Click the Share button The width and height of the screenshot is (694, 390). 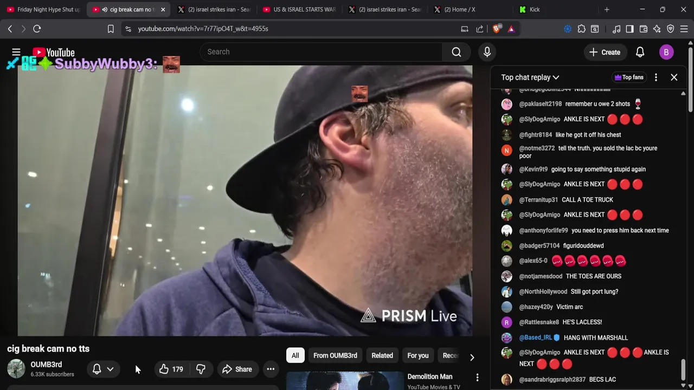[237, 369]
